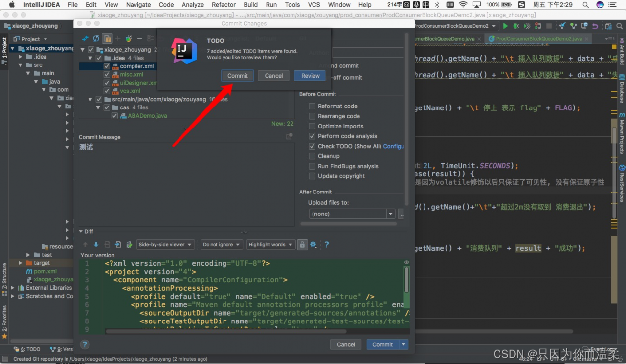
Task: Enable Run FindBugs analysis checkbox
Action: pyautogui.click(x=312, y=166)
